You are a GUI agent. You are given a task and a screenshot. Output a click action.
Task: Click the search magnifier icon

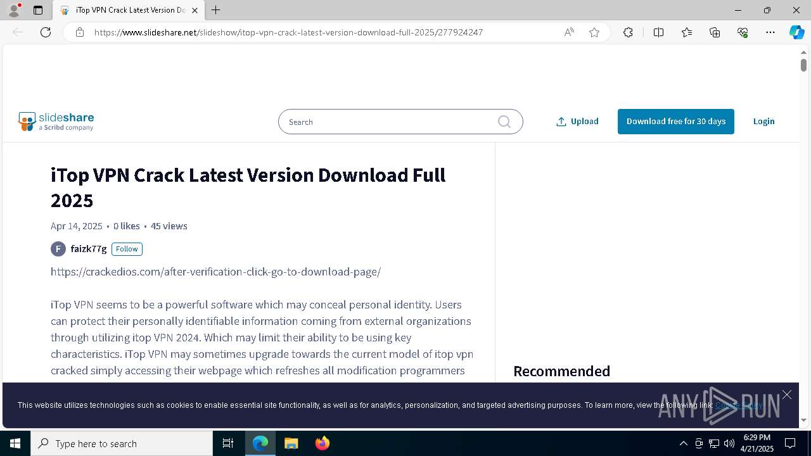click(x=504, y=122)
